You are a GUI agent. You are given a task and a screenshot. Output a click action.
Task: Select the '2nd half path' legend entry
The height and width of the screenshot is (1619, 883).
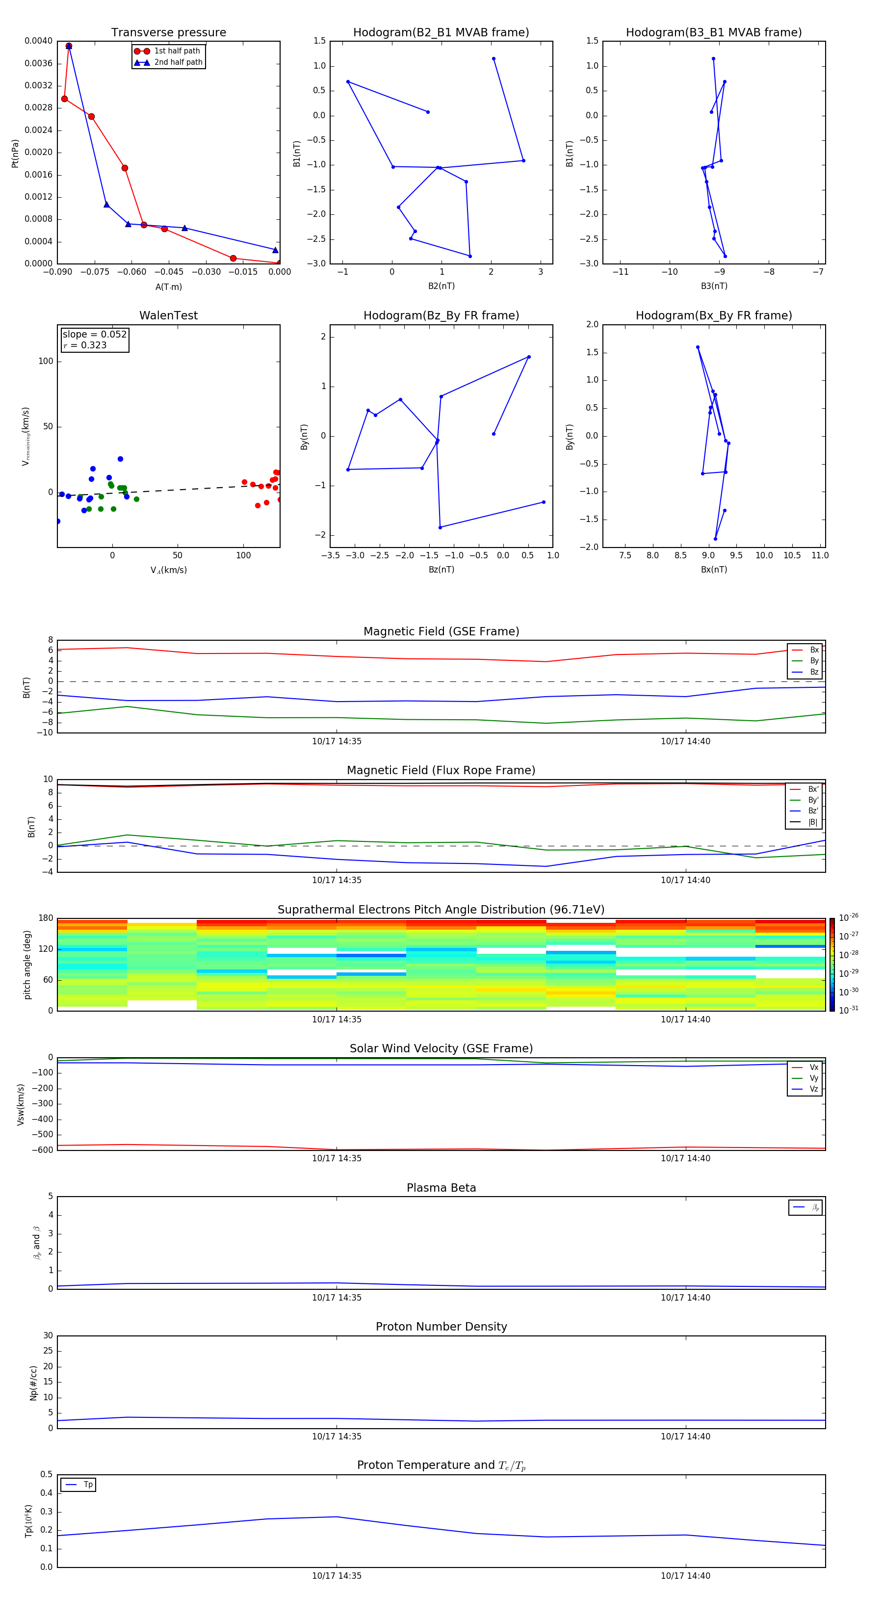[168, 62]
